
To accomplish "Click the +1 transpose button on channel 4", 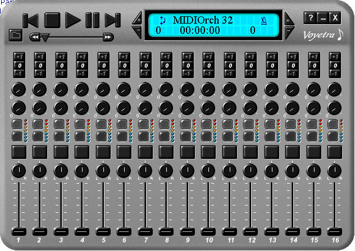I will pos(82,57).
